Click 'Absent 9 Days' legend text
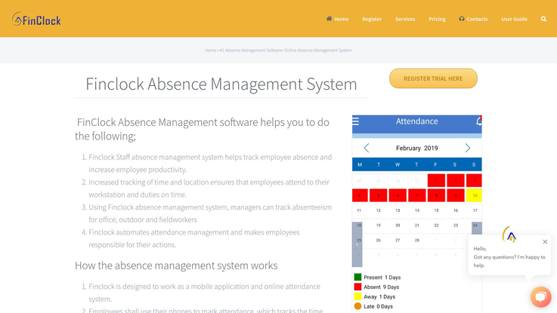Viewport: 557px width, 313px height. click(381, 287)
